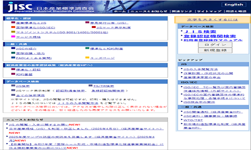Open the 利用者登録操作マニュアル link
The image size is (251, 150).
click(x=213, y=40)
